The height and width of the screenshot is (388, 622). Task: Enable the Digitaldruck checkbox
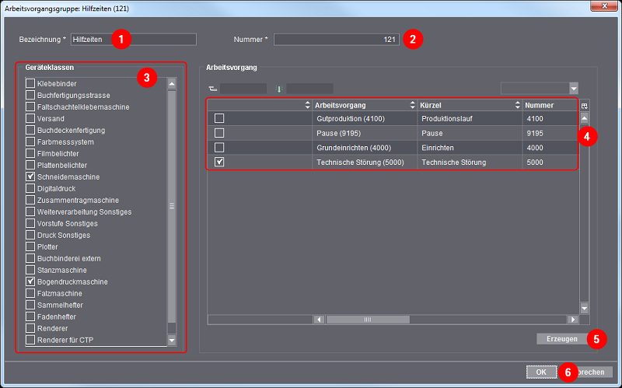click(31, 189)
